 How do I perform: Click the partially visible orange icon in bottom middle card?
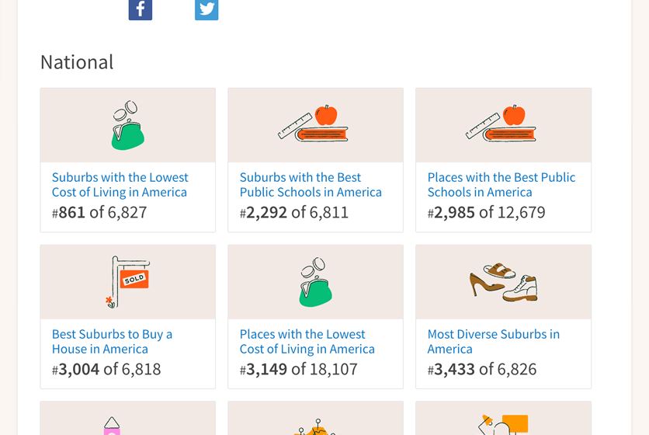(315, 427)
